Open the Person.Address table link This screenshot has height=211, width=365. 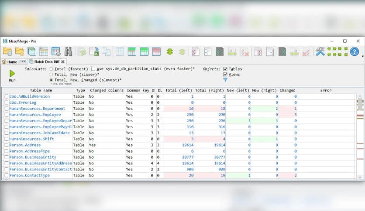pos(25,145)
